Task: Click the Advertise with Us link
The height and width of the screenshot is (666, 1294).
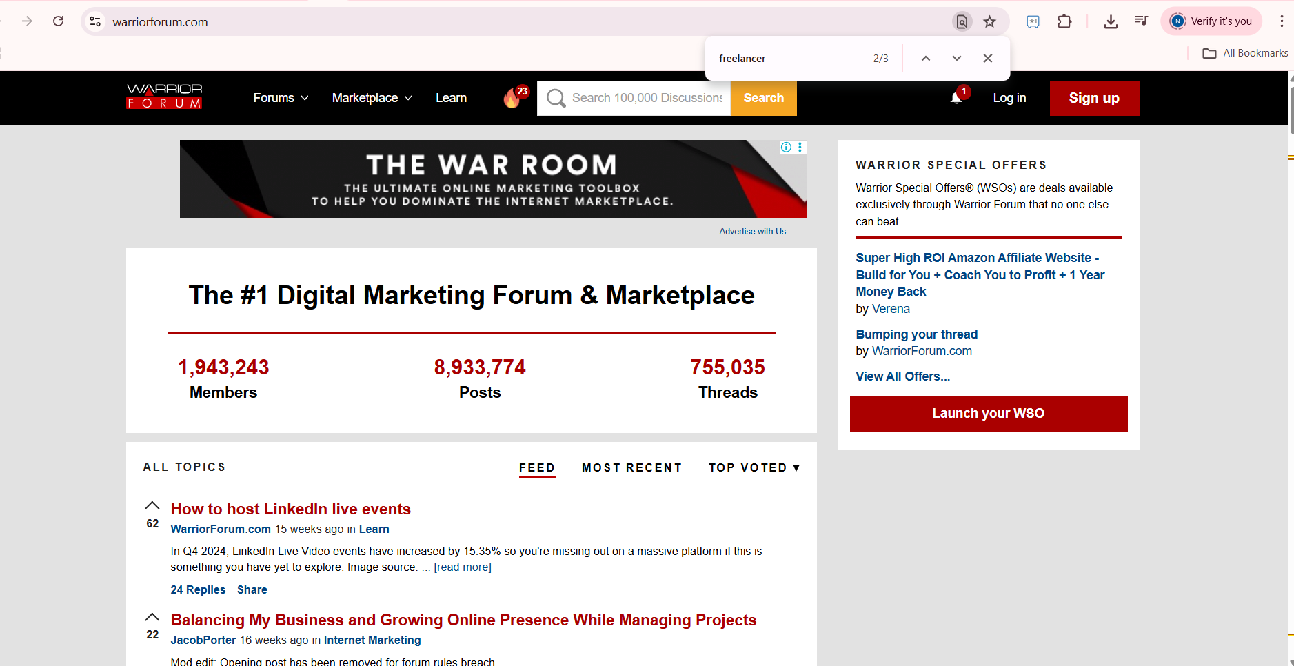Action: pyautogui.click(x=752, y=232)
